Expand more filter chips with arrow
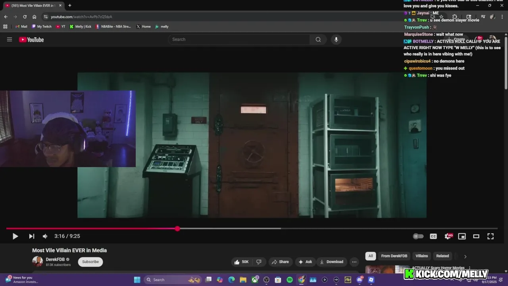The image size is (508, 286). (x=465, y=256)
